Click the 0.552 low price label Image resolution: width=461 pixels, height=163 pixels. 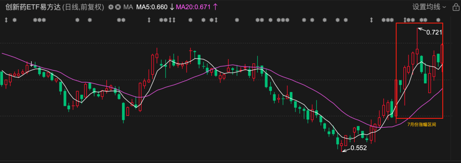coord(359,148)
